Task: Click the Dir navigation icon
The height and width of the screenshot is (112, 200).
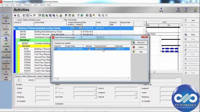Action: click(186, 10)
